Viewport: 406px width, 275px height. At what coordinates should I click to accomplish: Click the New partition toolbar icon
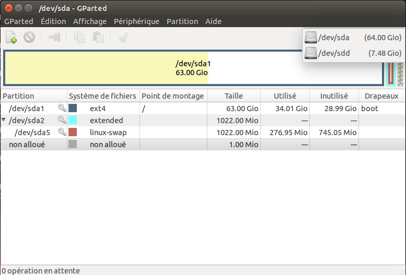11,37
